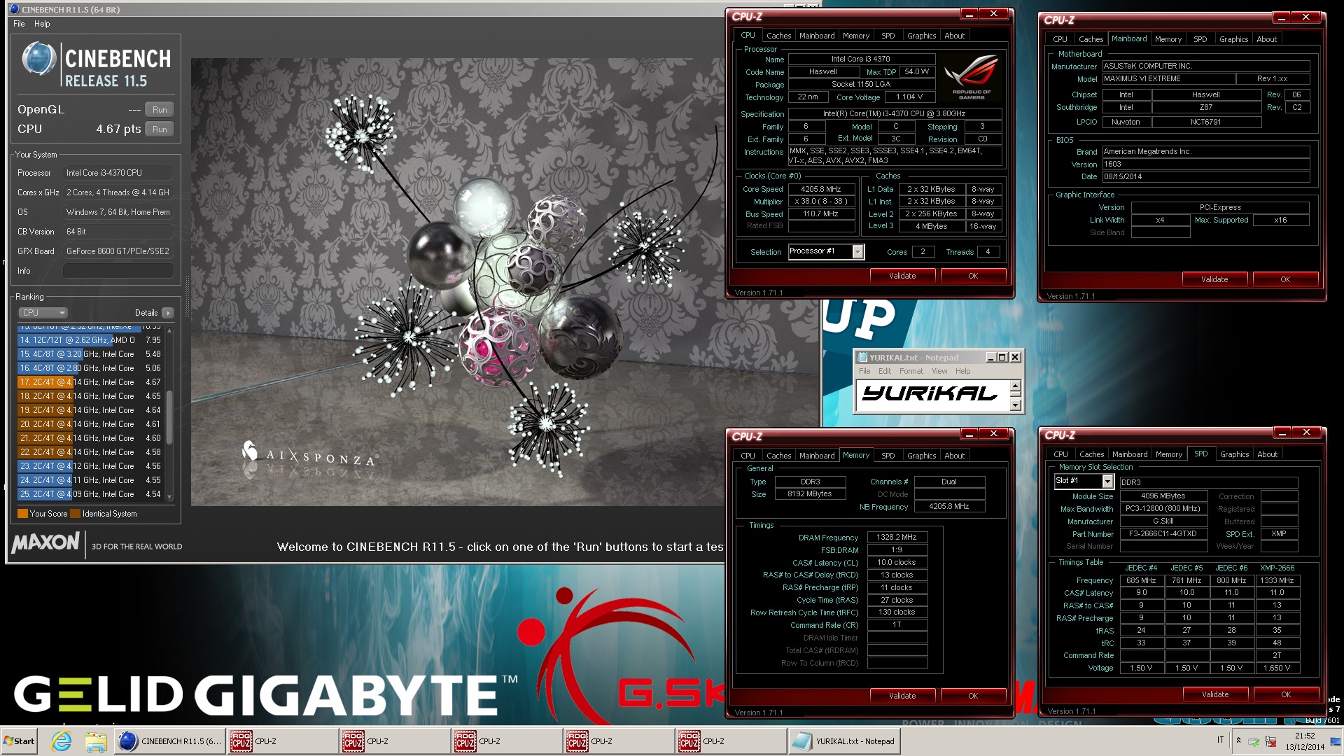Image resolution: width=1344 pixels, height=756 pixels.
Task: Click the taskbar clock showing 21:52
Action: tap(1305, 741)
